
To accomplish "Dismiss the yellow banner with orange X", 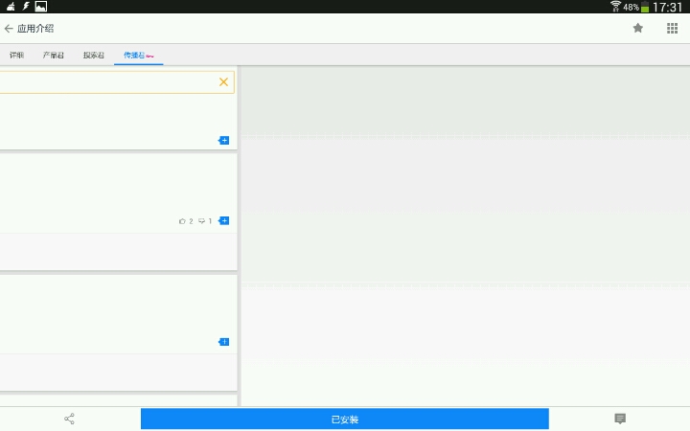I will 223,82.
